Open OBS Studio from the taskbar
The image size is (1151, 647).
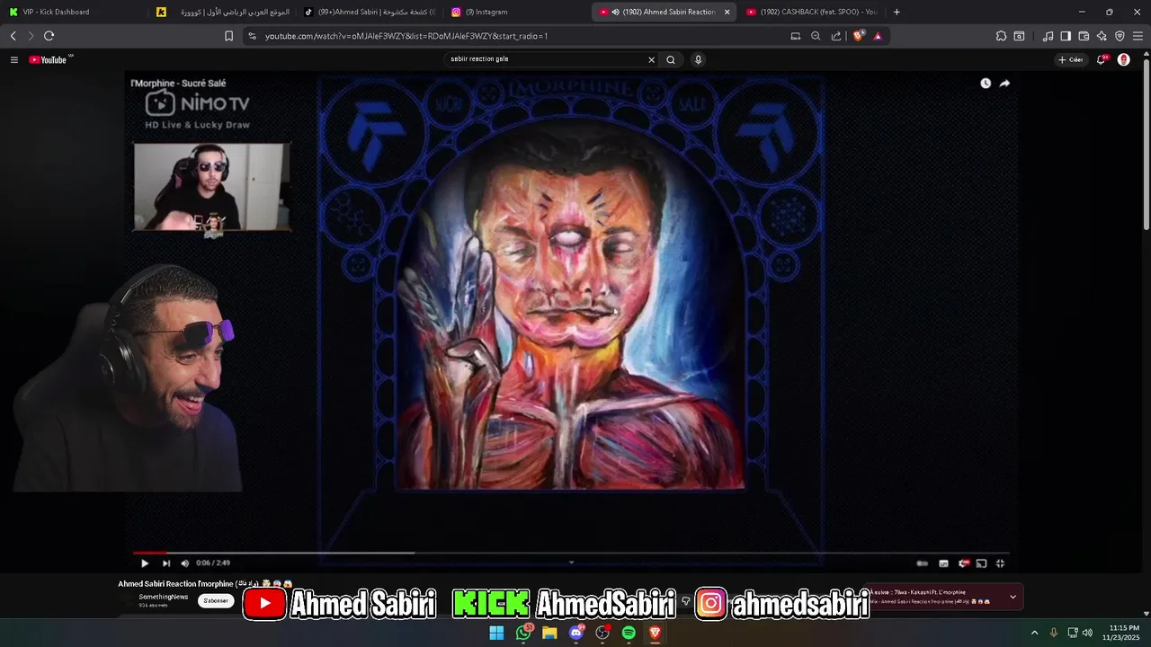tap(602, 633)
